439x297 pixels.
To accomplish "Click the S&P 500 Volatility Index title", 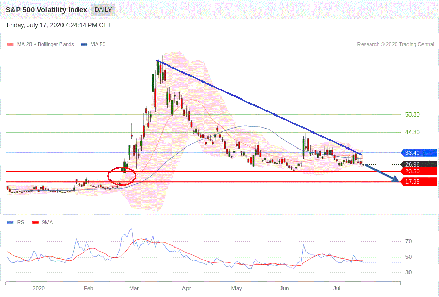I will (x=46, y=10).
